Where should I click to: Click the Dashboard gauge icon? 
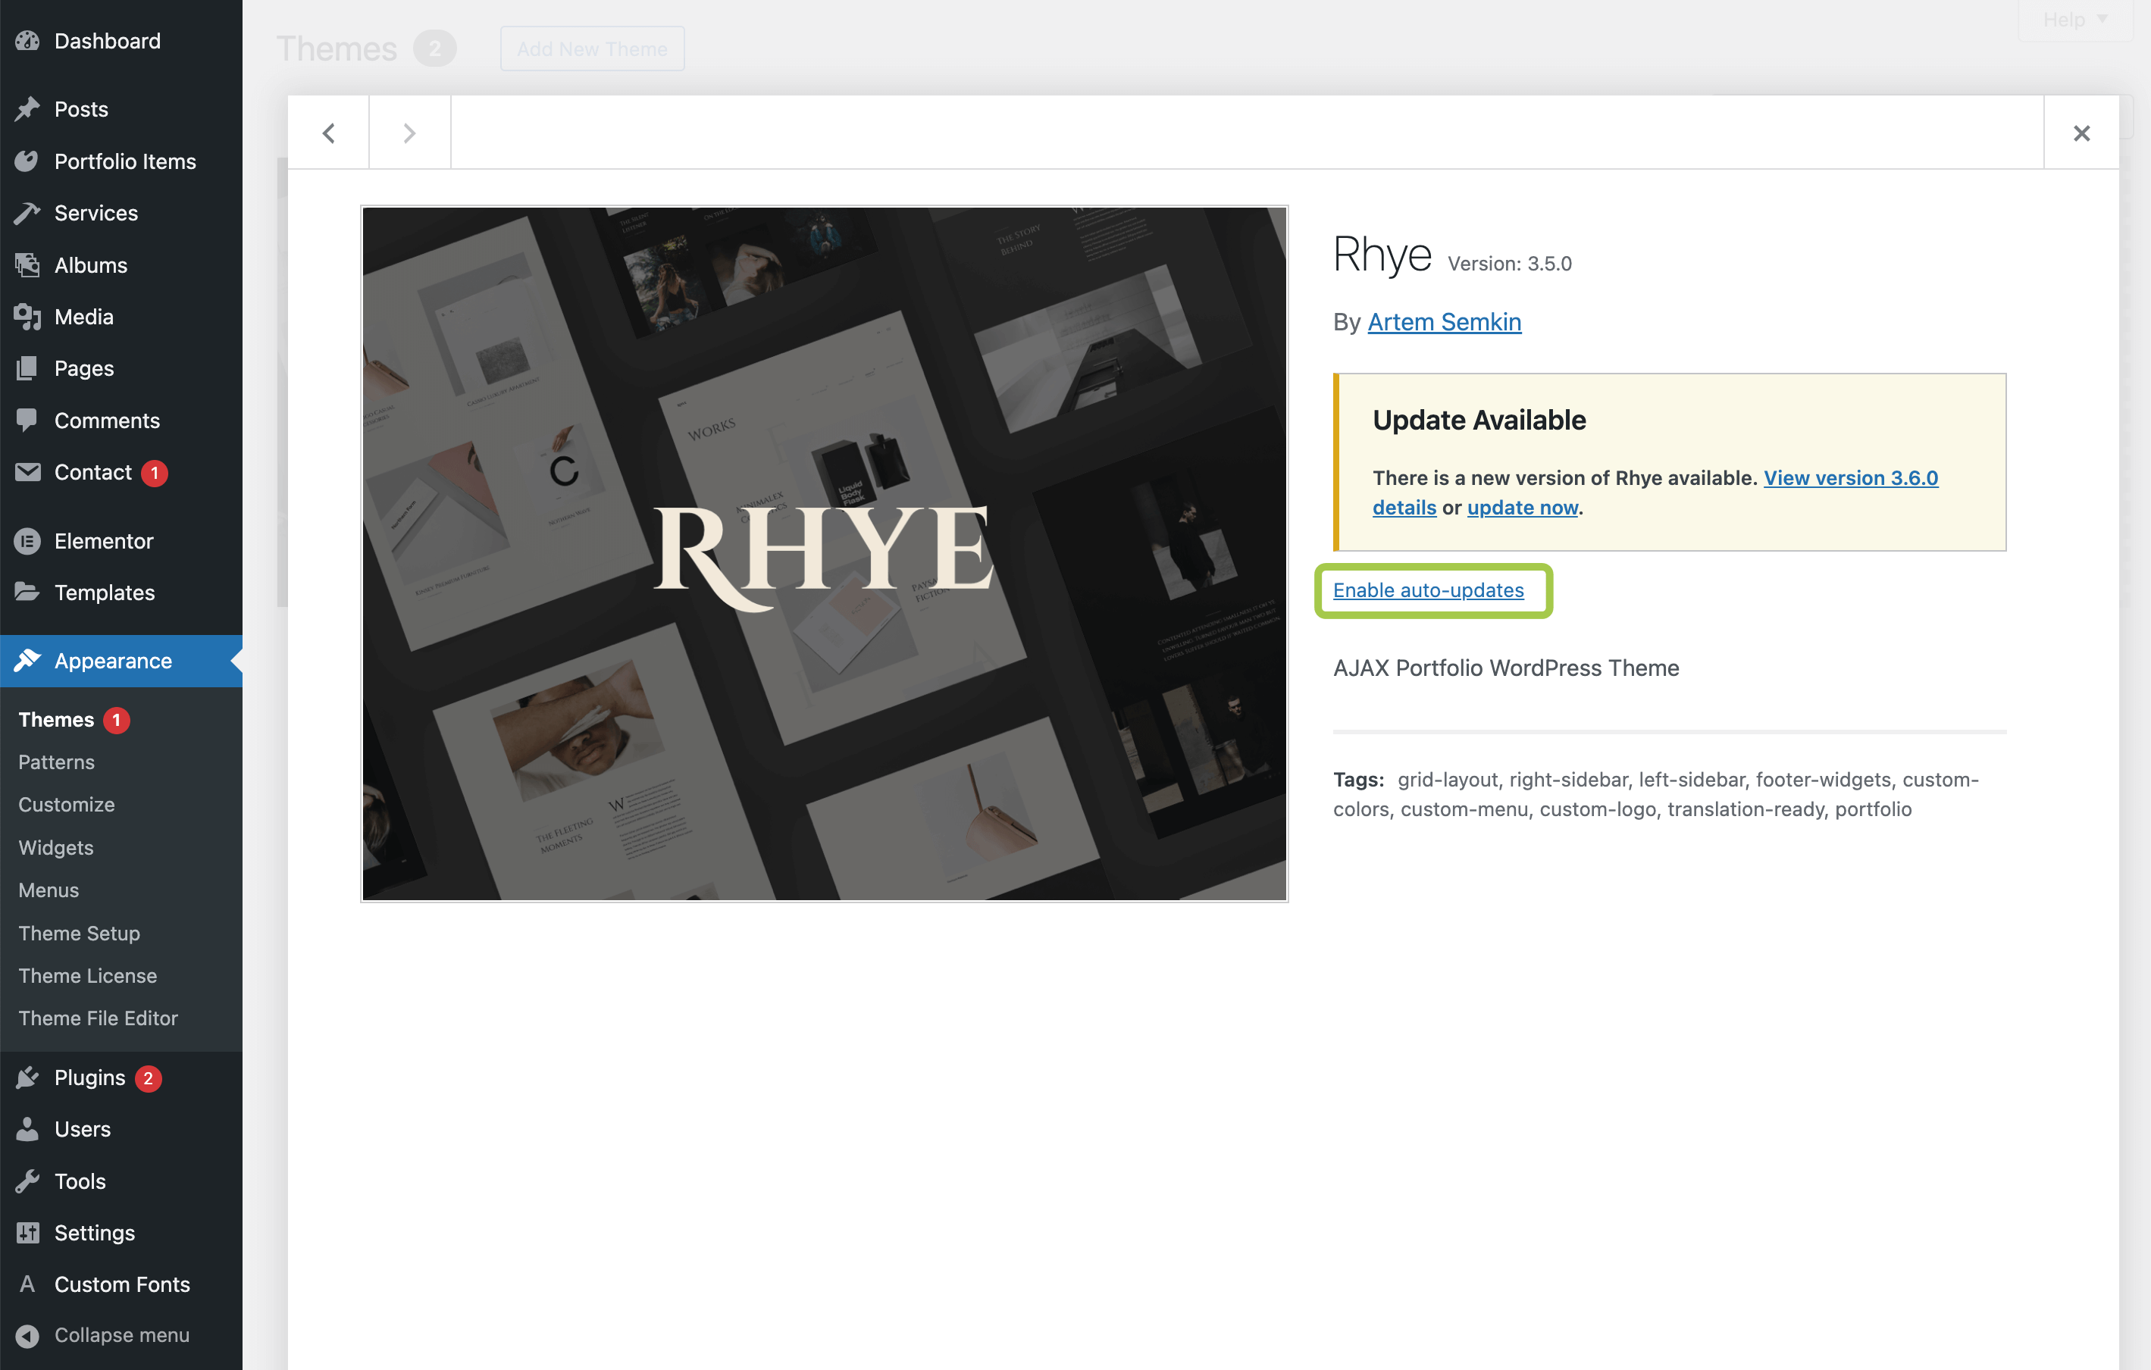(28, 41)
